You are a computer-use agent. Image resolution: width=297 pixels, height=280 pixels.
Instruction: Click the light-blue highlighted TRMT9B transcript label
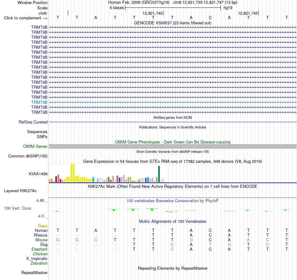tap(39, 102)
